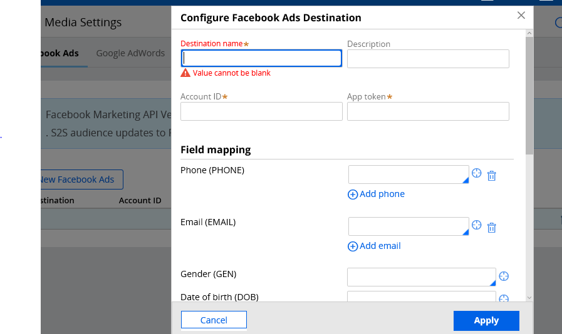Open the Email (EMAIL) mapping combo box

[x=408, y=226]
